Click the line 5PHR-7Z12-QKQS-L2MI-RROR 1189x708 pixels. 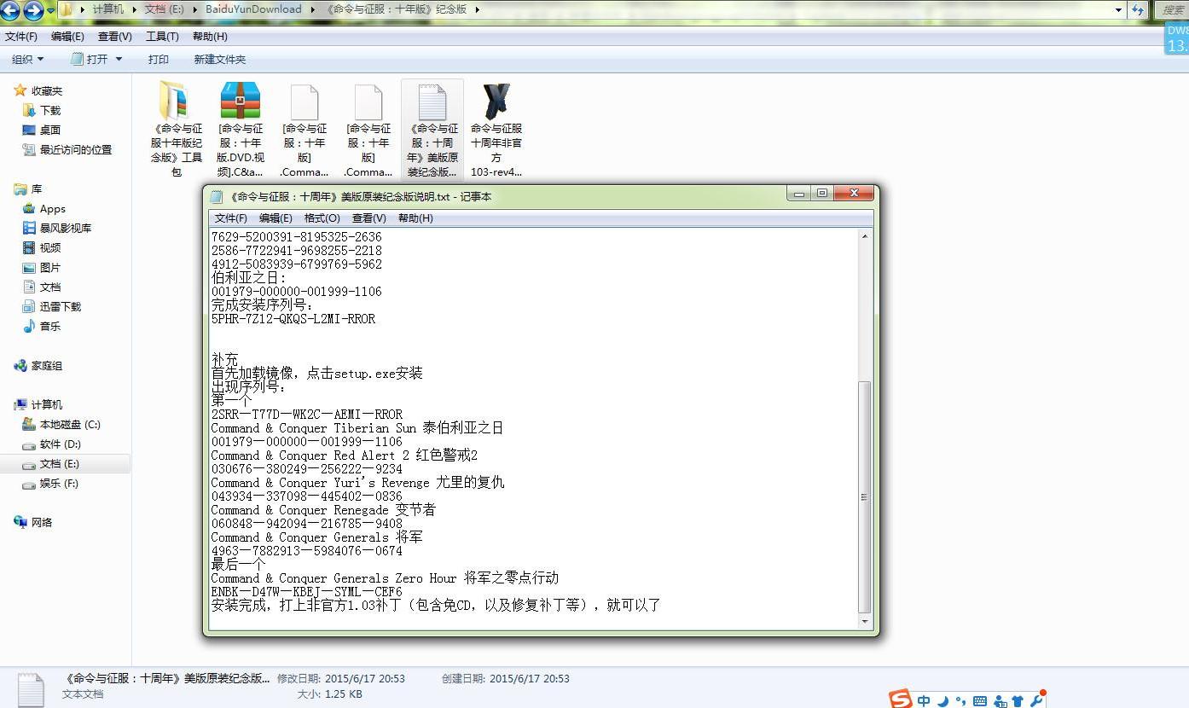point(293,319)
